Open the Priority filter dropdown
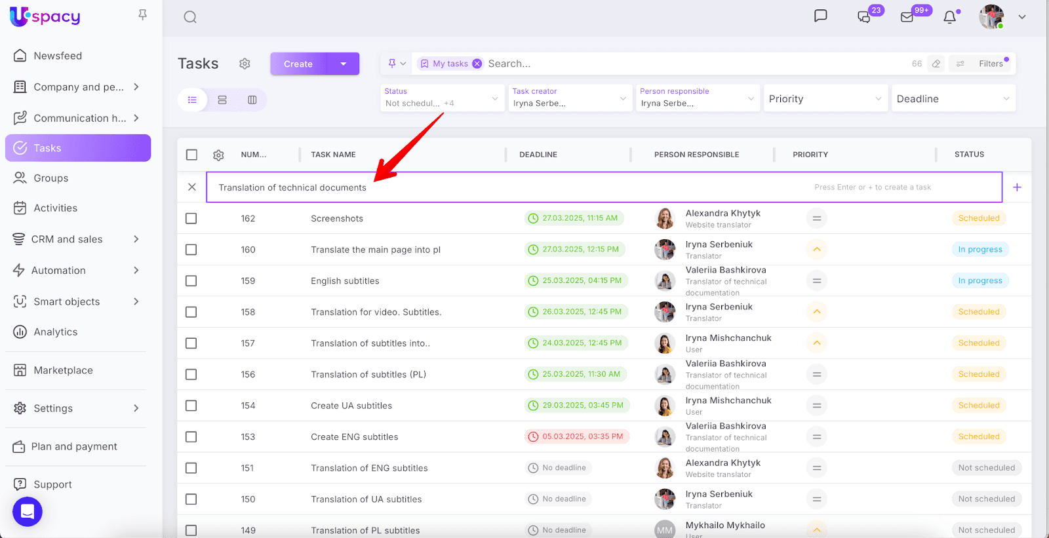Screen dimensions: 1049x538 click(824, 99)
